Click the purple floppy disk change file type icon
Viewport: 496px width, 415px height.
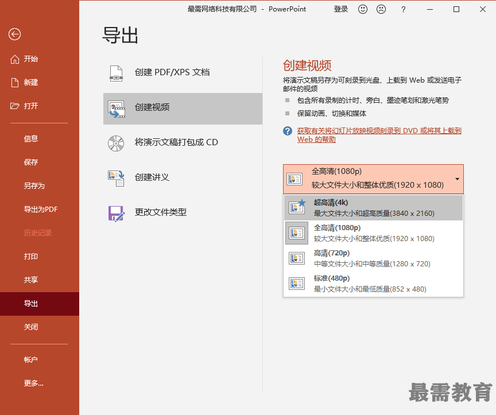(117, 214)
